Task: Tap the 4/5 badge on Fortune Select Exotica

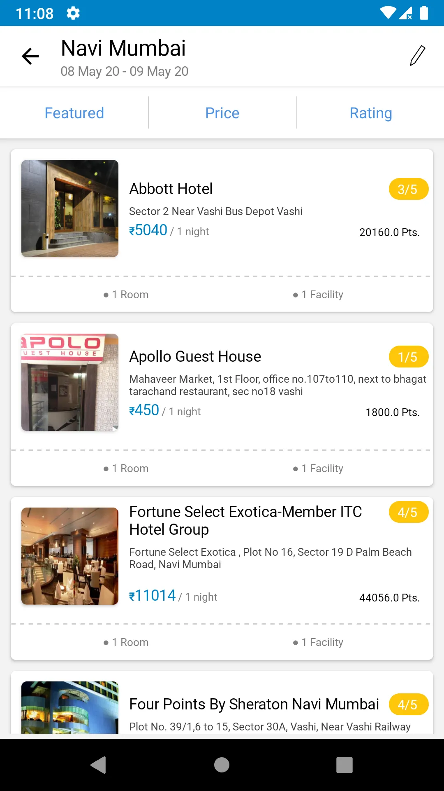Action: (x=408, y=512)
